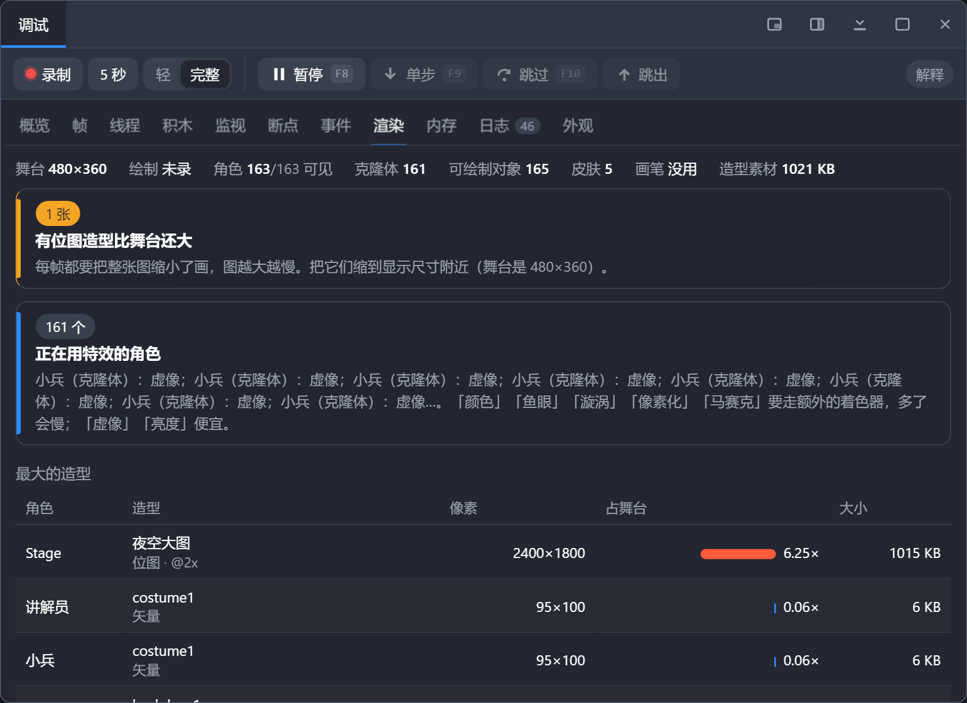
Task: Select the Stage row in costume table
Action: (483, 552)
